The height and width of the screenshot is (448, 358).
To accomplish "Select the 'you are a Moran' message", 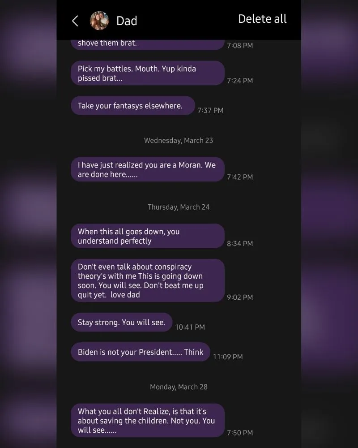I will 148,169.
